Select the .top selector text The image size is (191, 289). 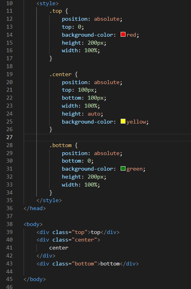click(56, 11)
